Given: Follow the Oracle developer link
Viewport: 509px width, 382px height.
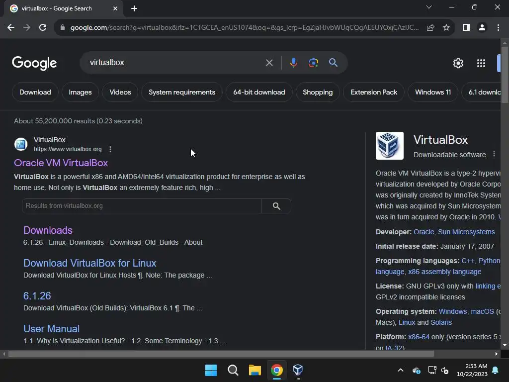Looking at the screenshot, I should pyautogui.click(x=424, y=232).
